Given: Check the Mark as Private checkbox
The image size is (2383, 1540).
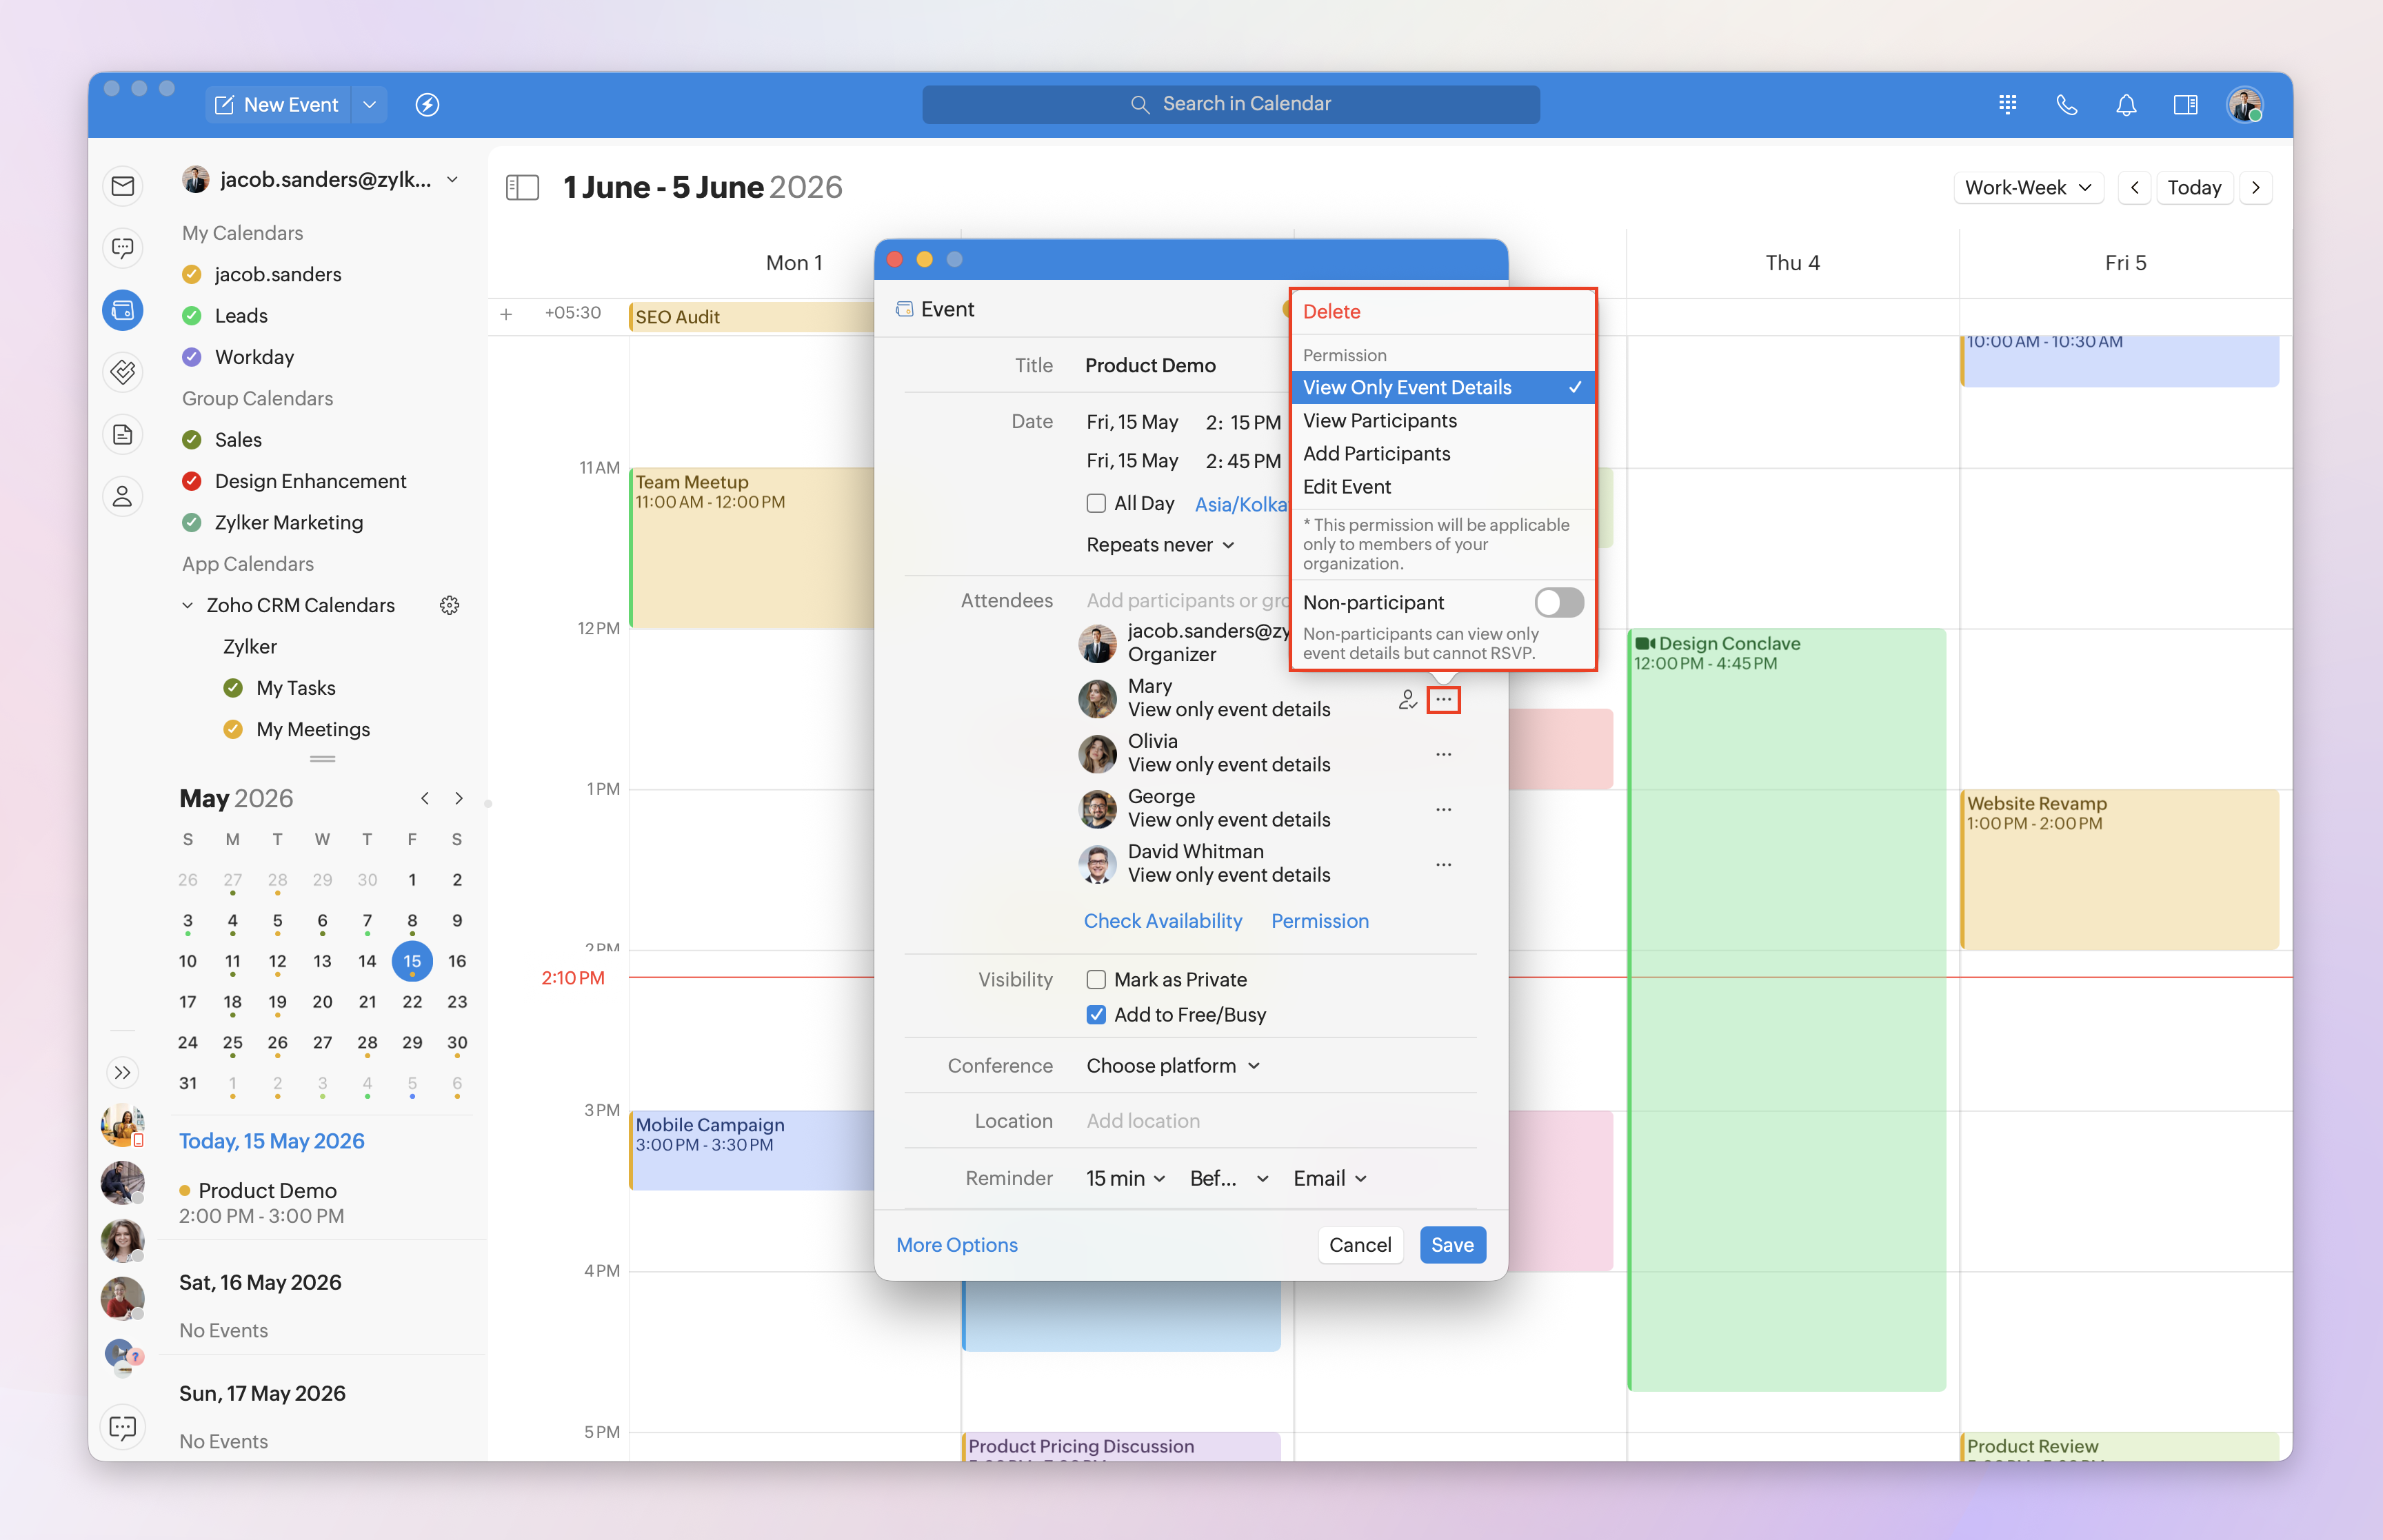Looking at the screenshot, I should coord(1096,980).
